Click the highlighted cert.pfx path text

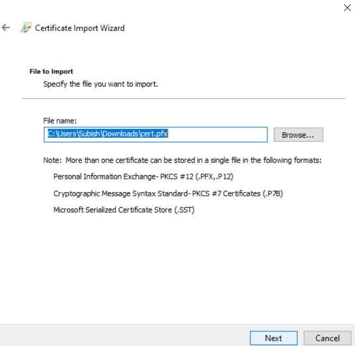coord(107,134)
